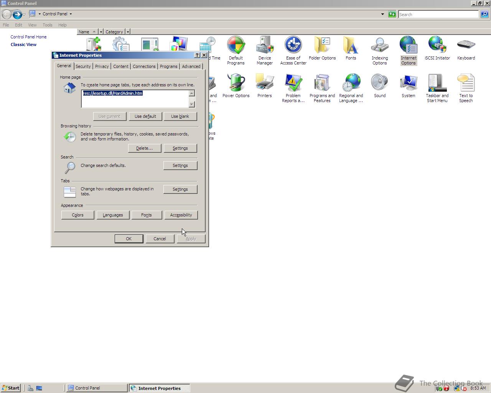Open Indexing Options icon
This screenshot has width=491, height=393.
[x=379, y=50]
